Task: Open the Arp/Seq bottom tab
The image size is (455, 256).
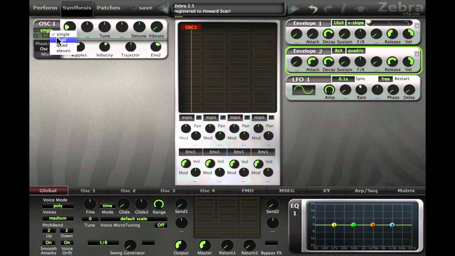Action: (366, 191)
